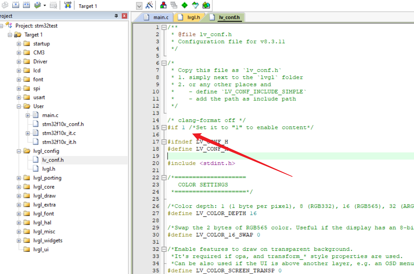414x274 pixels.
Task: Expand the startup folder in tree
Action: (19, 44)
